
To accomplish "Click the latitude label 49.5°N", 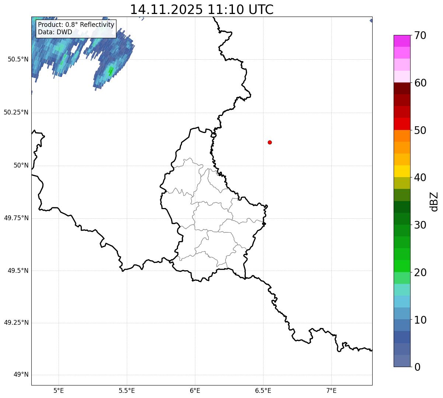I will point(18,271).
